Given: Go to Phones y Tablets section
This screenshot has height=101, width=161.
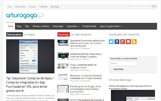Looking at the screenshot, I should 41,26.
